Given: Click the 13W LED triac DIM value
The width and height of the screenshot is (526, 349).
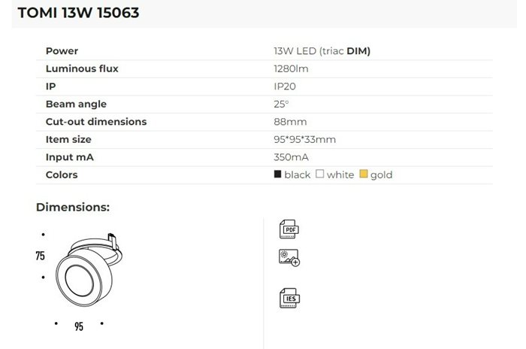Looking at the screenshot, I should (x=322, y=51).
